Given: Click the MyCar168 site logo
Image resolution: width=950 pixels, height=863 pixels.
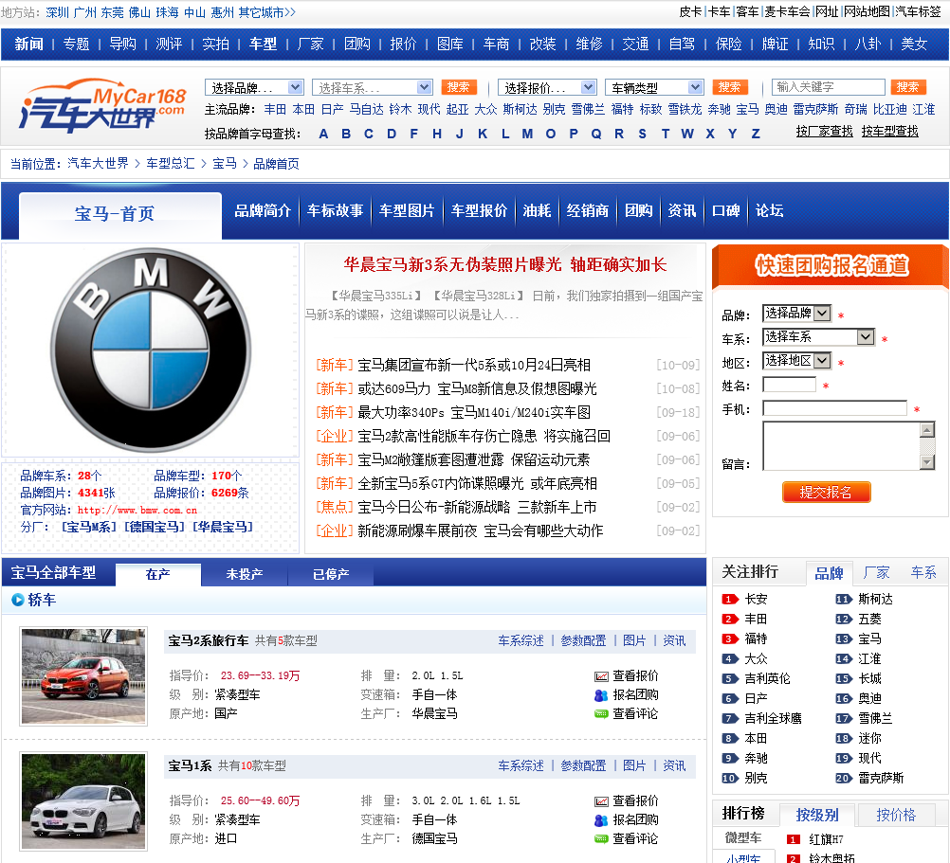Looking at the screenshot, I should (x=103, y=106).
